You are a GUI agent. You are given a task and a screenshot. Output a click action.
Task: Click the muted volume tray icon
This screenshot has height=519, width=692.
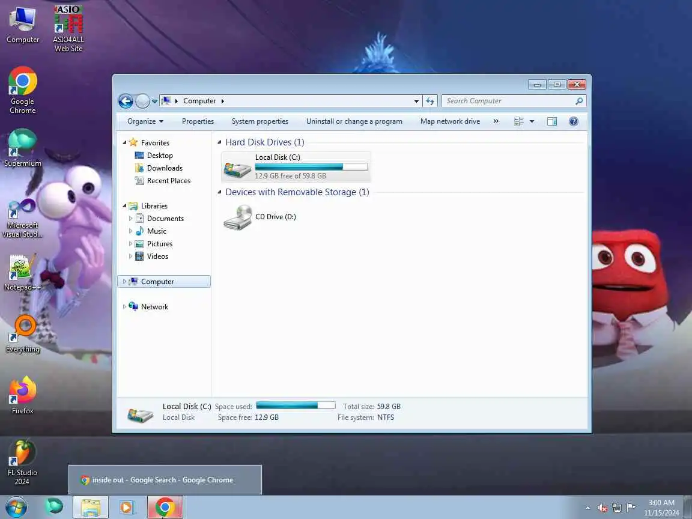click(602, 508)
